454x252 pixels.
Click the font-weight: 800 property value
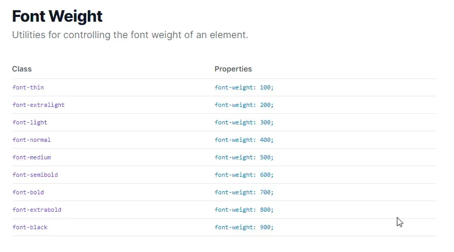pos(244,210)
